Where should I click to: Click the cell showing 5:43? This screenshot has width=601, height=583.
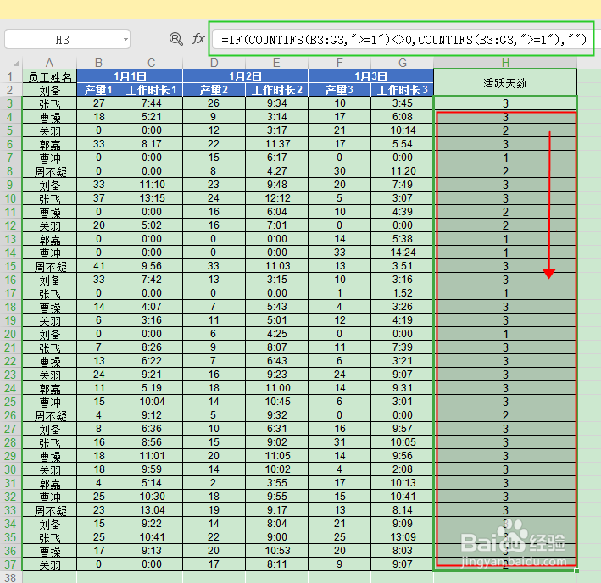276,307
